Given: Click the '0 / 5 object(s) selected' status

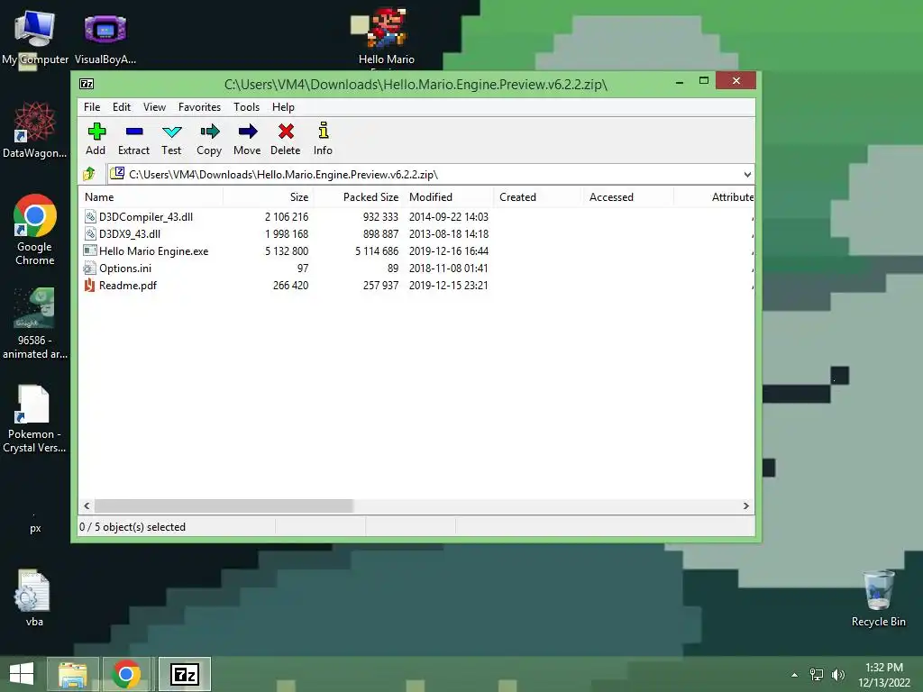Looking at the screenshot, I should 133,527.
